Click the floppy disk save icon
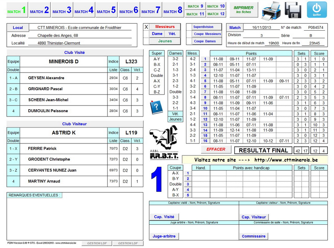 [293, 10]
